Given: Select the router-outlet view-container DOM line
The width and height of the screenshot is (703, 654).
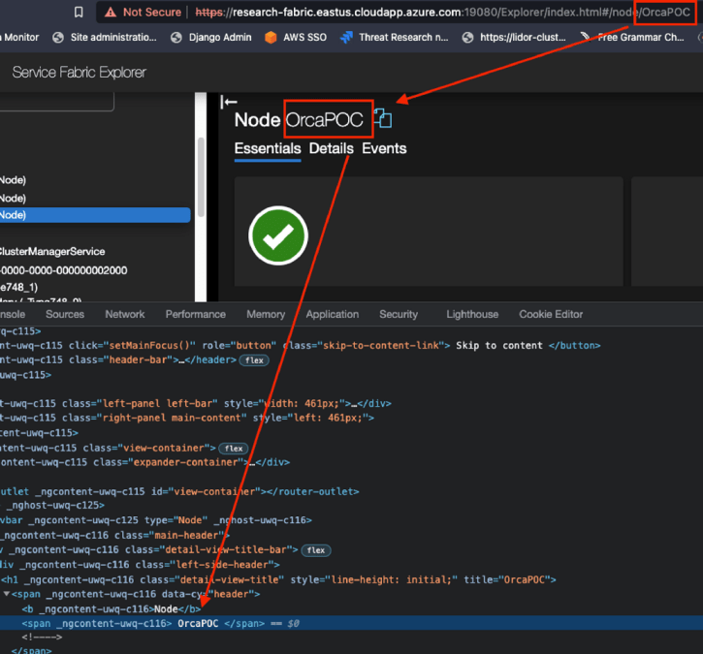Looking at the screenshot, I should pos(179,491).
